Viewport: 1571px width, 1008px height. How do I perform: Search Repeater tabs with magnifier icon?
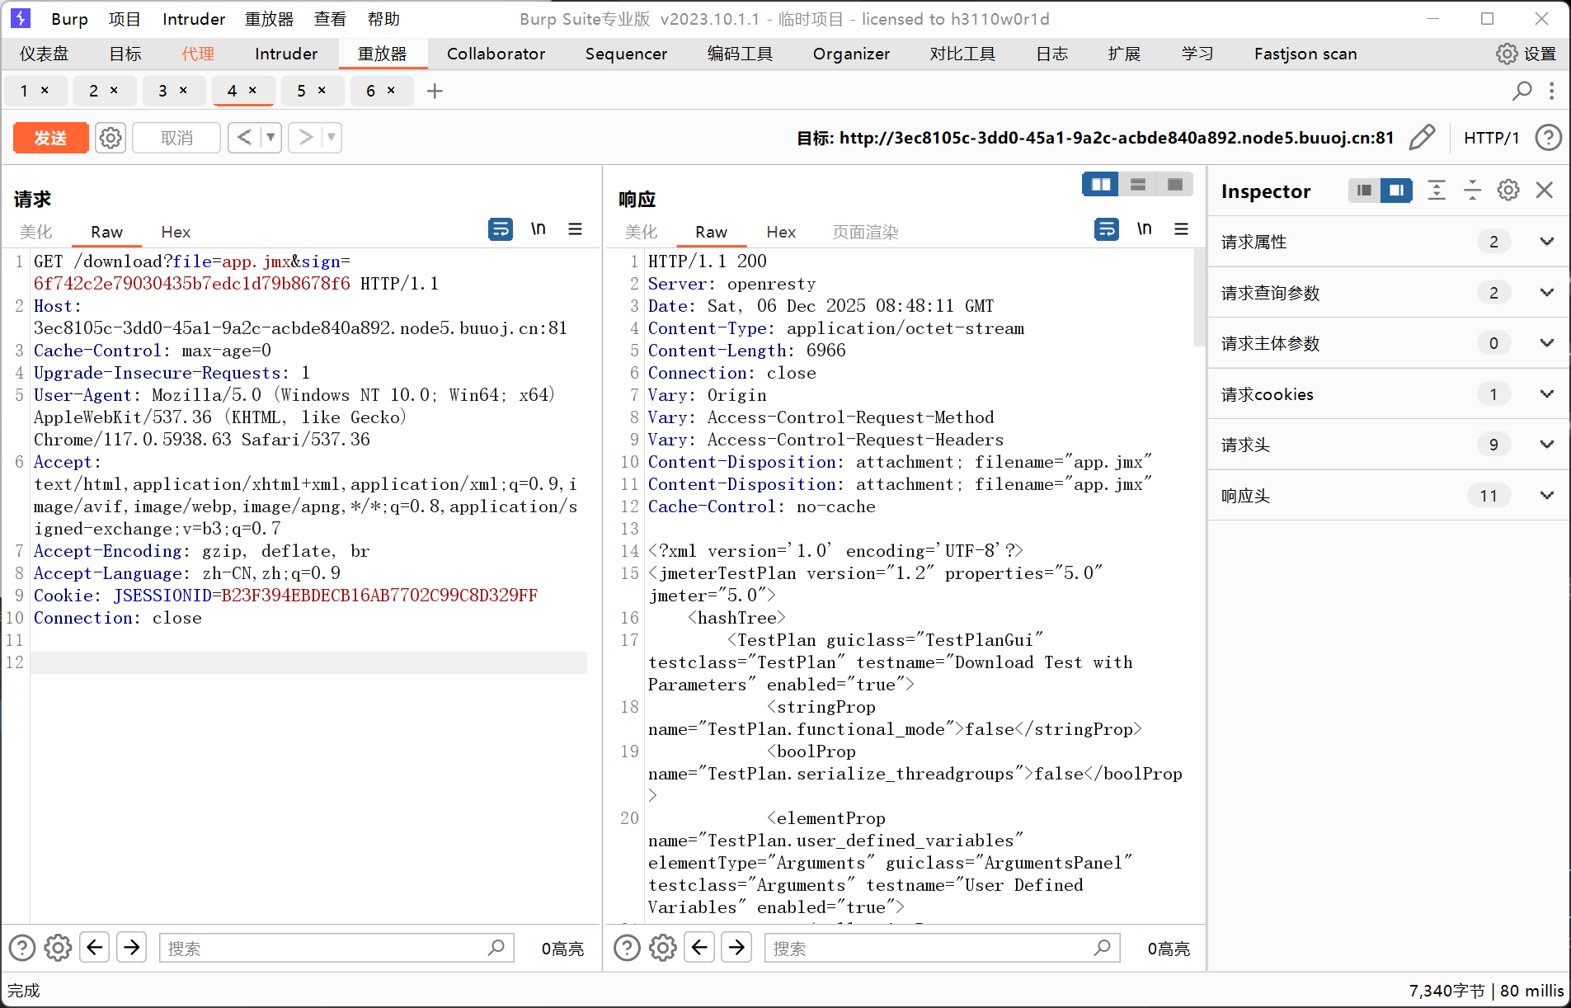pos(1522,91)
